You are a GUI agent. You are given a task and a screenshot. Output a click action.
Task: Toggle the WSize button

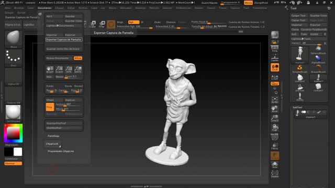78,58
